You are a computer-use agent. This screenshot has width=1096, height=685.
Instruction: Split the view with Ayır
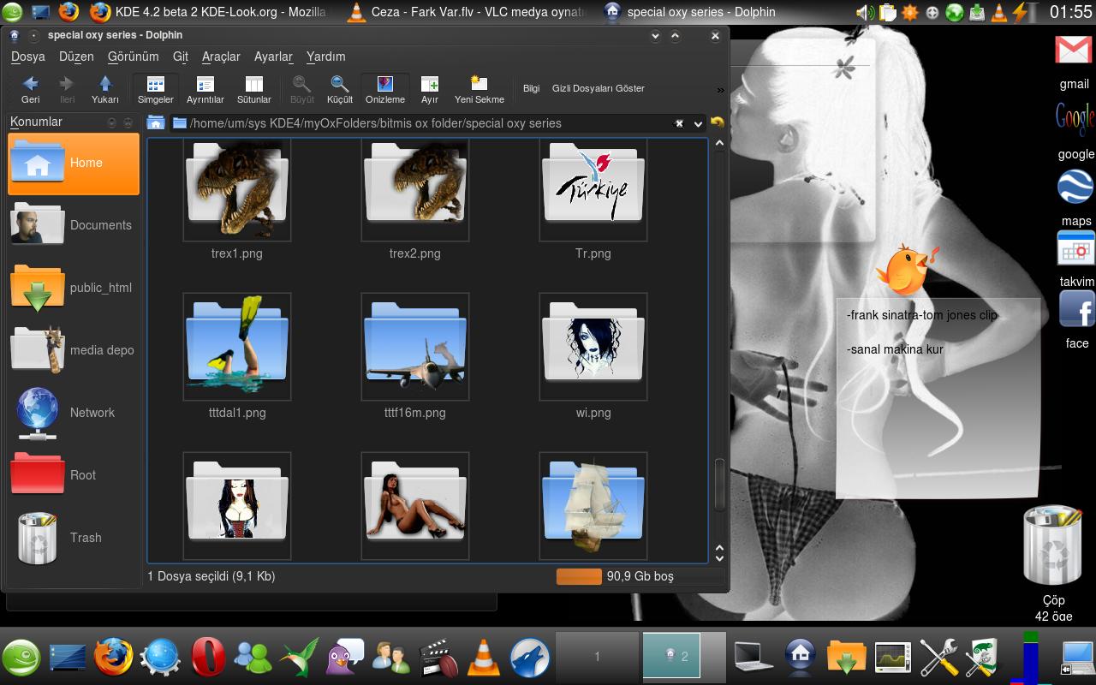429,89
